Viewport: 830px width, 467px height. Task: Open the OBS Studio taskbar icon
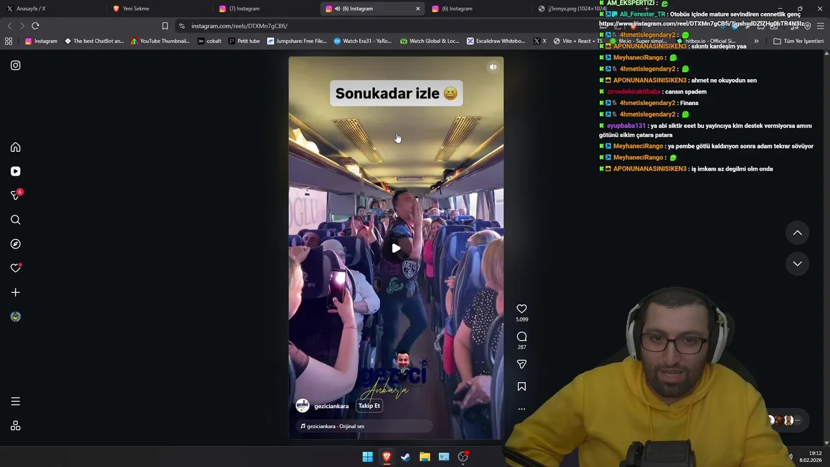(463, 457)
